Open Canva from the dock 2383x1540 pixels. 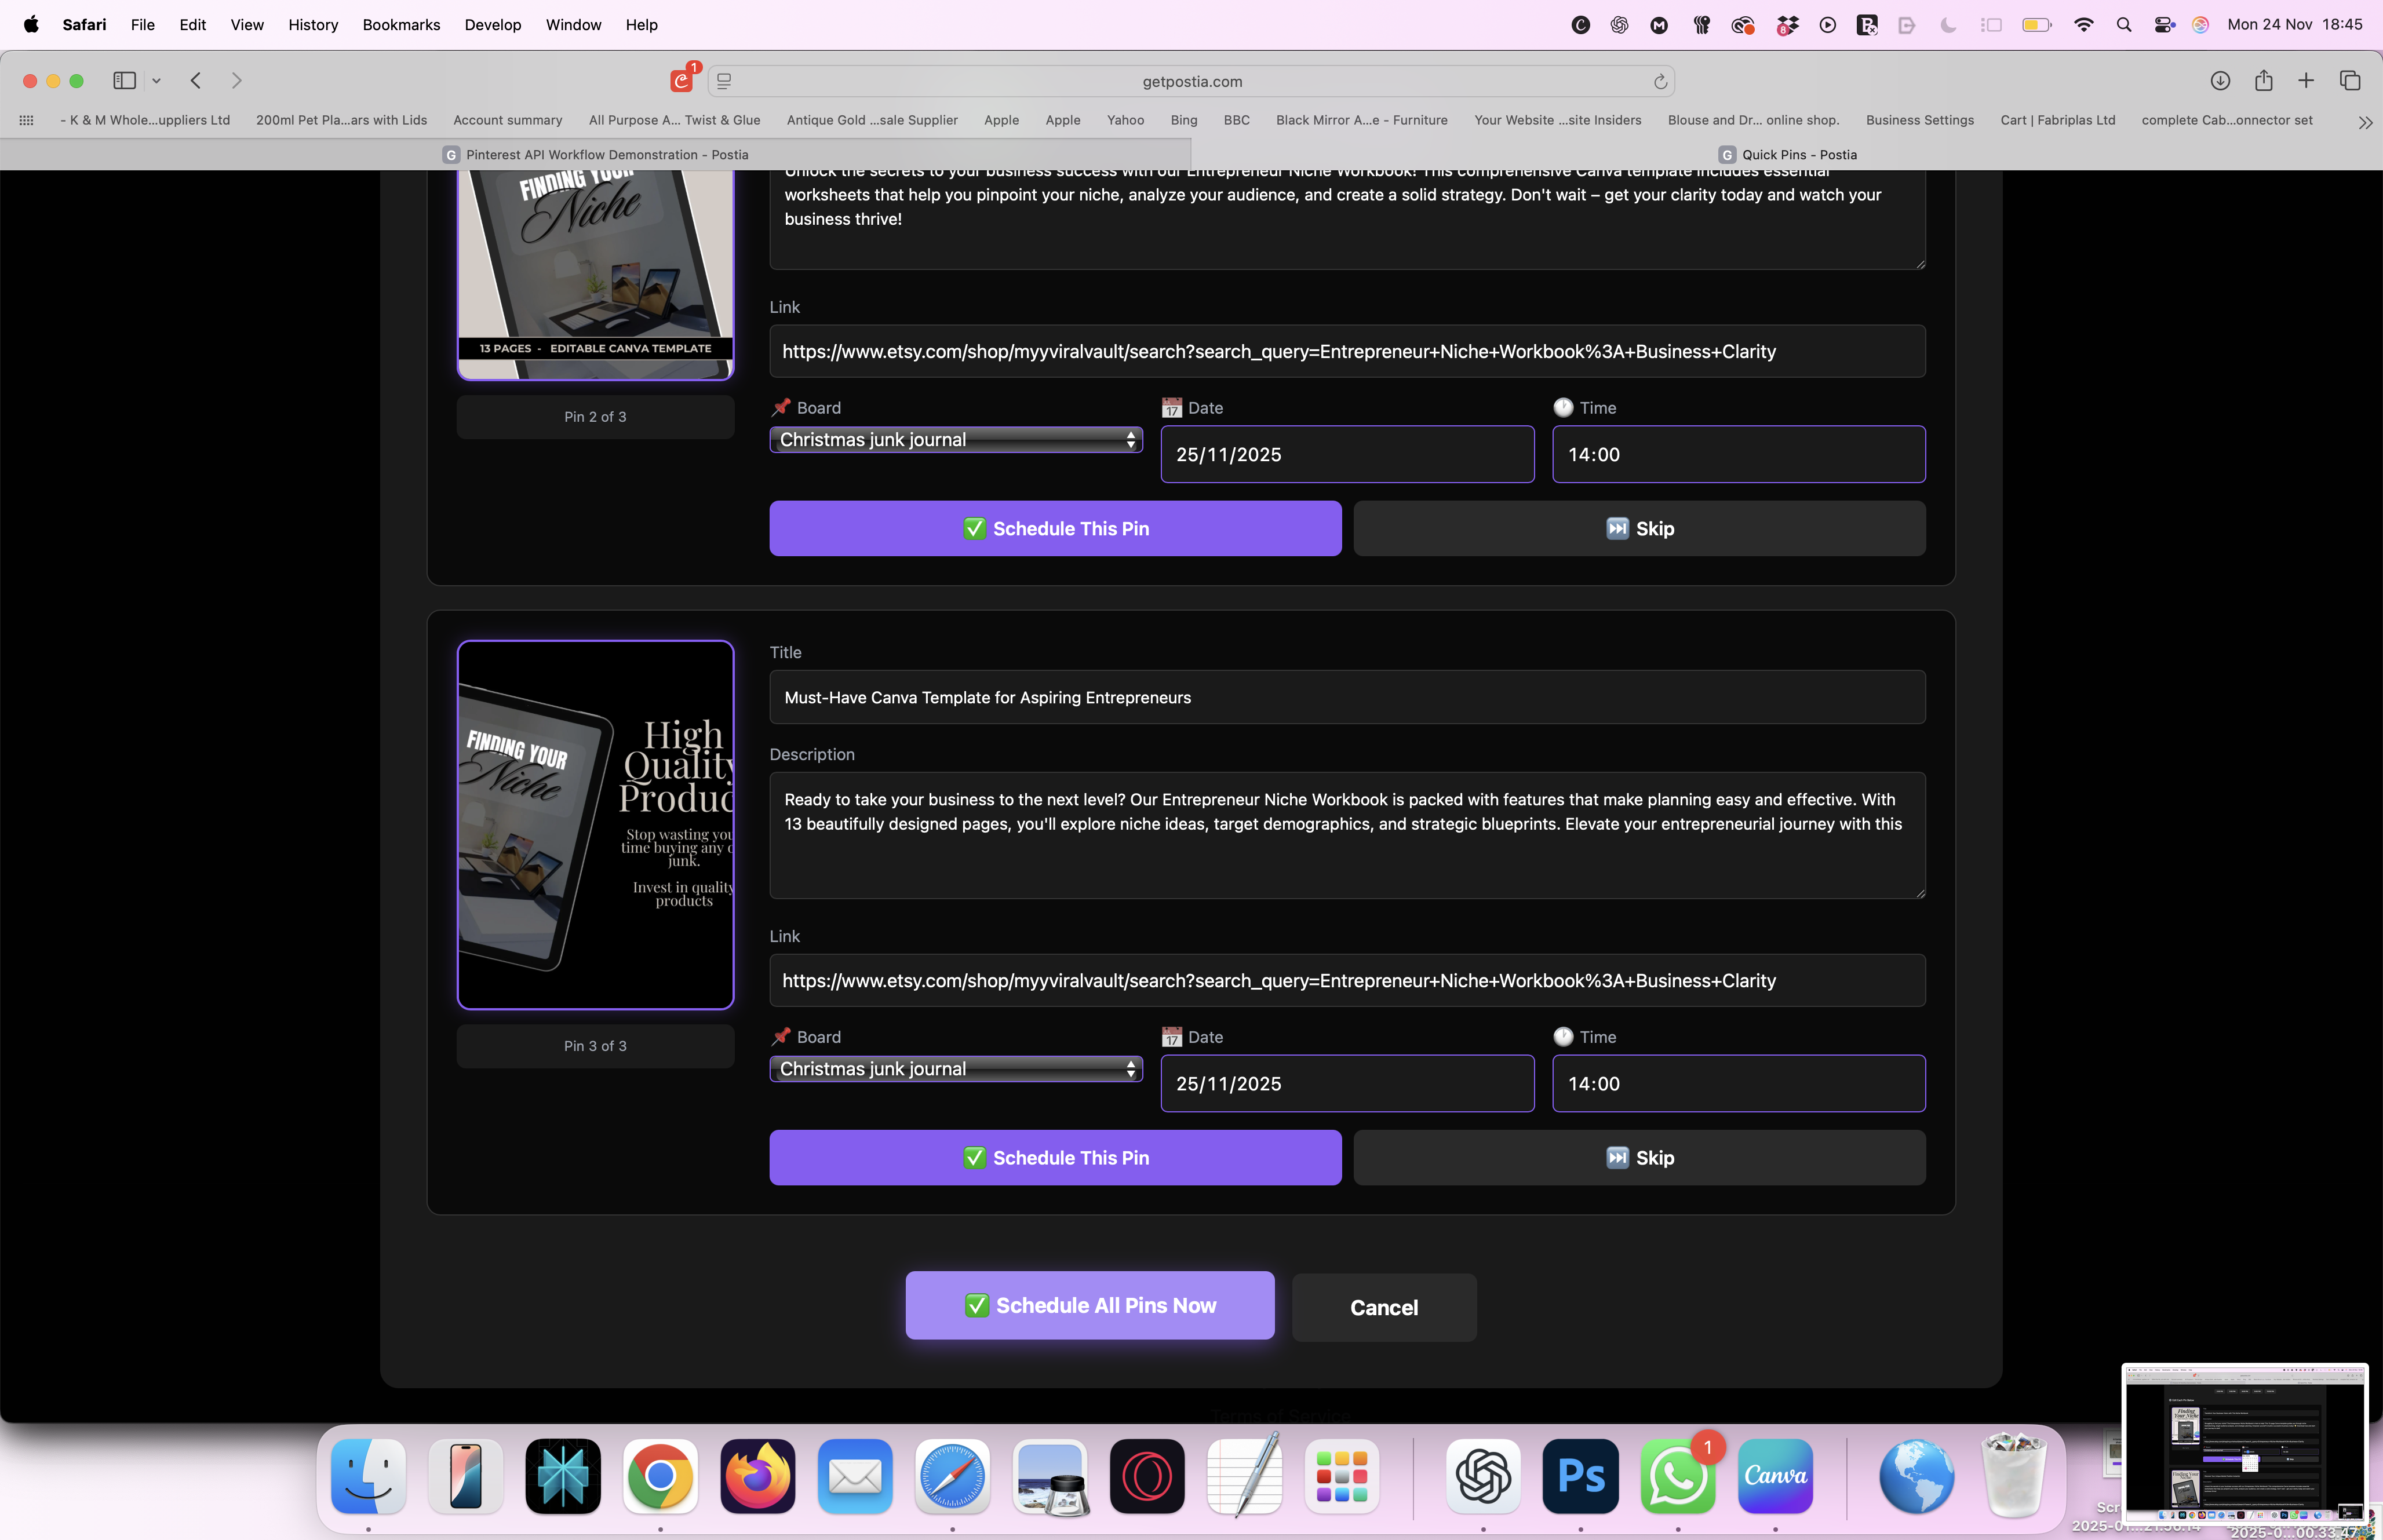click(1775, 1476)
